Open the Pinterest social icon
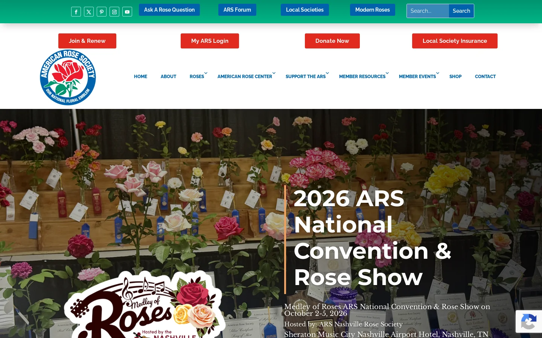Image resolution: width=542 pixels, height=338 pixels. tap(102, 12)
